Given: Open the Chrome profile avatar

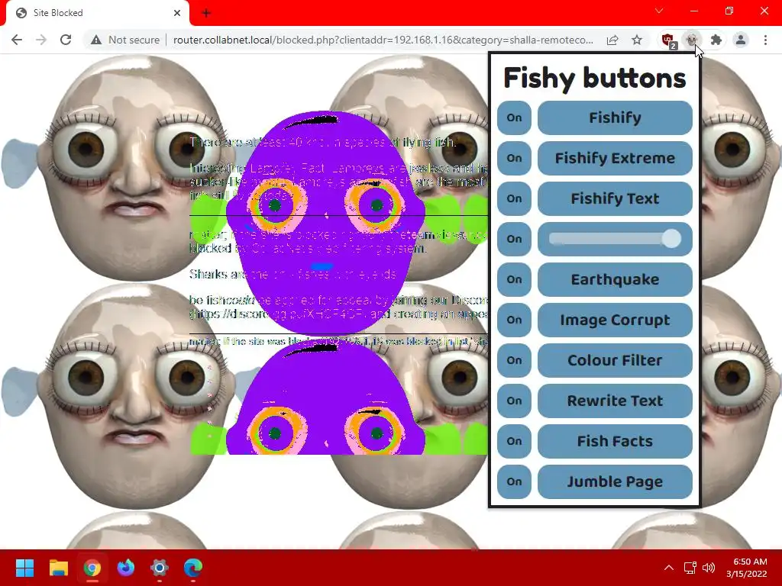Looking at the screenshot, I should click(741, 40).
